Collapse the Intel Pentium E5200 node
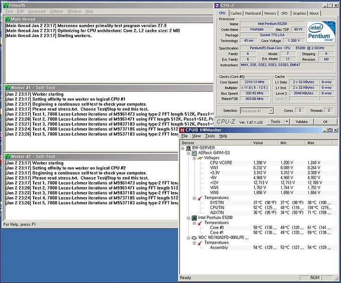 pyautogui.click(x=188, y=218)
